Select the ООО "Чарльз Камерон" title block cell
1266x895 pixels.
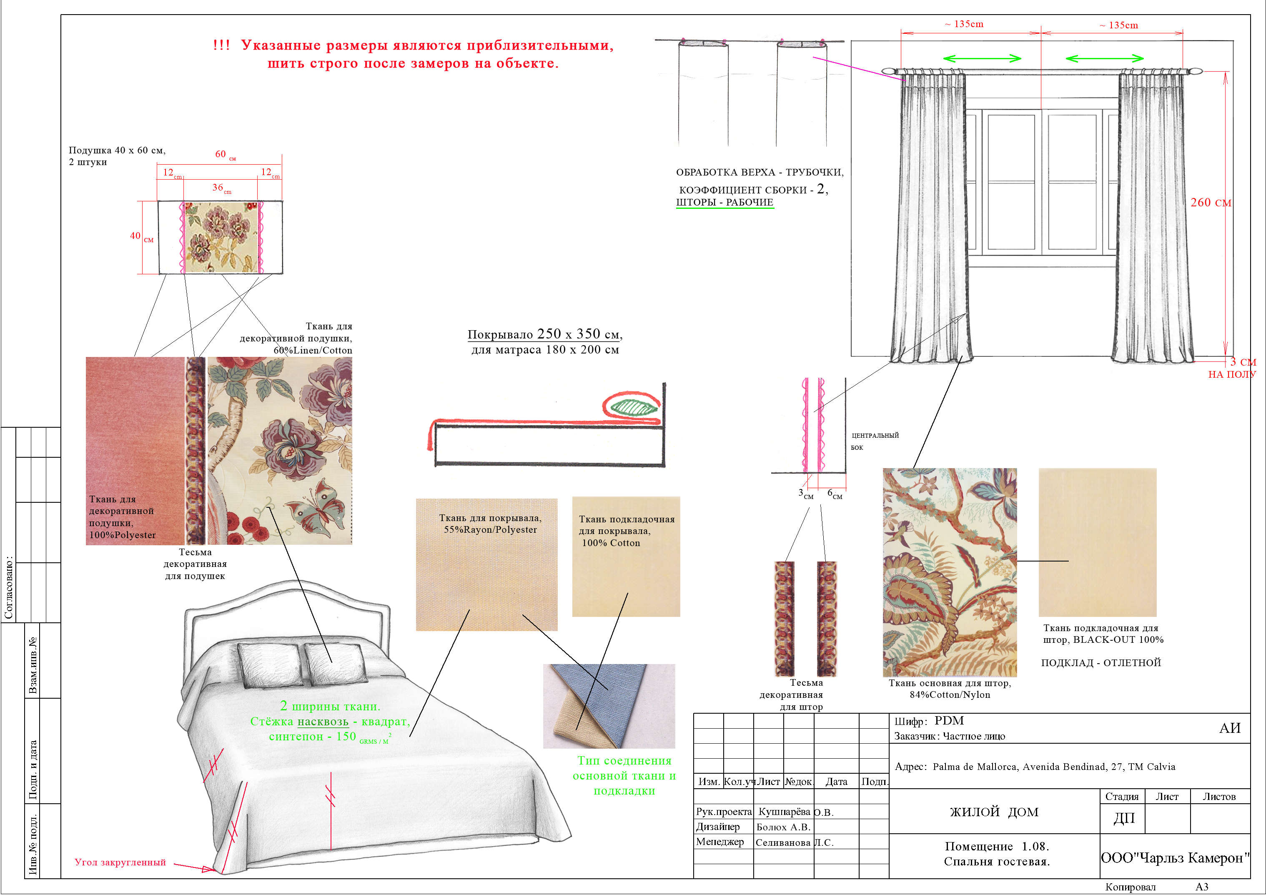[1175, 856]
